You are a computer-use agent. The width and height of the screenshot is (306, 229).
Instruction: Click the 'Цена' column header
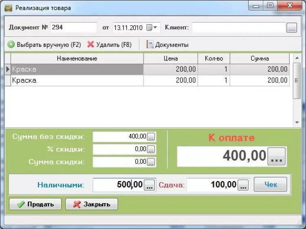[171, 58]
